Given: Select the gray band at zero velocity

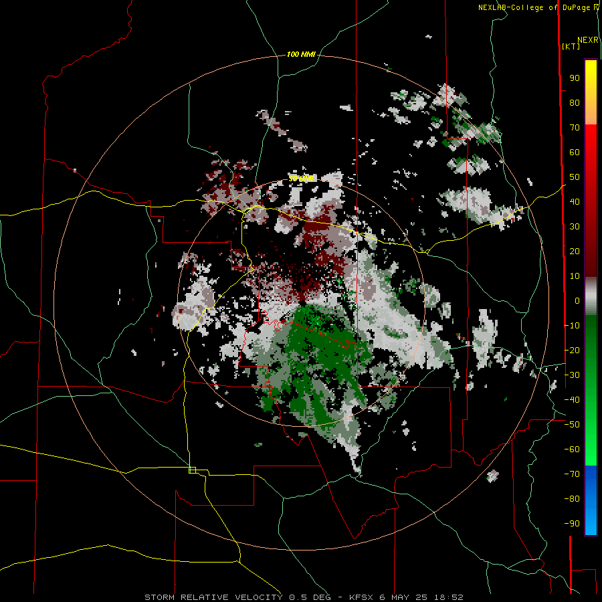Looking at the screenshot, I should (x=591, y=296).
